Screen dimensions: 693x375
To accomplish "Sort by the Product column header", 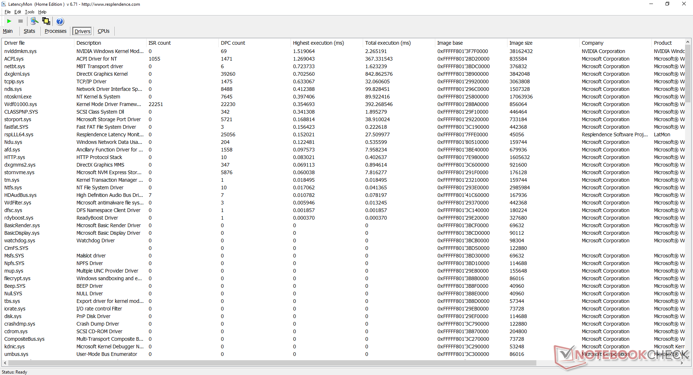I will [x=668, y=43].
